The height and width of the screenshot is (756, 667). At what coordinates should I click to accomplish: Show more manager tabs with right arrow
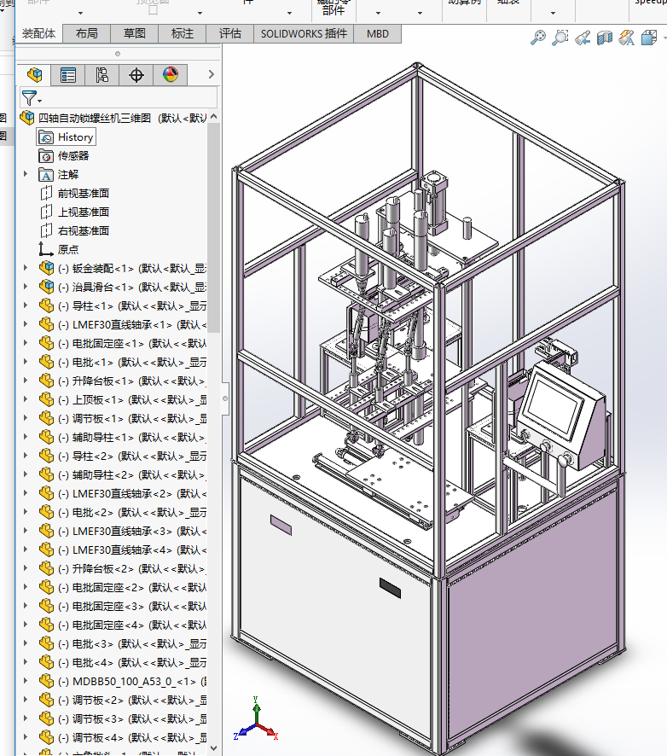[211, 75]
